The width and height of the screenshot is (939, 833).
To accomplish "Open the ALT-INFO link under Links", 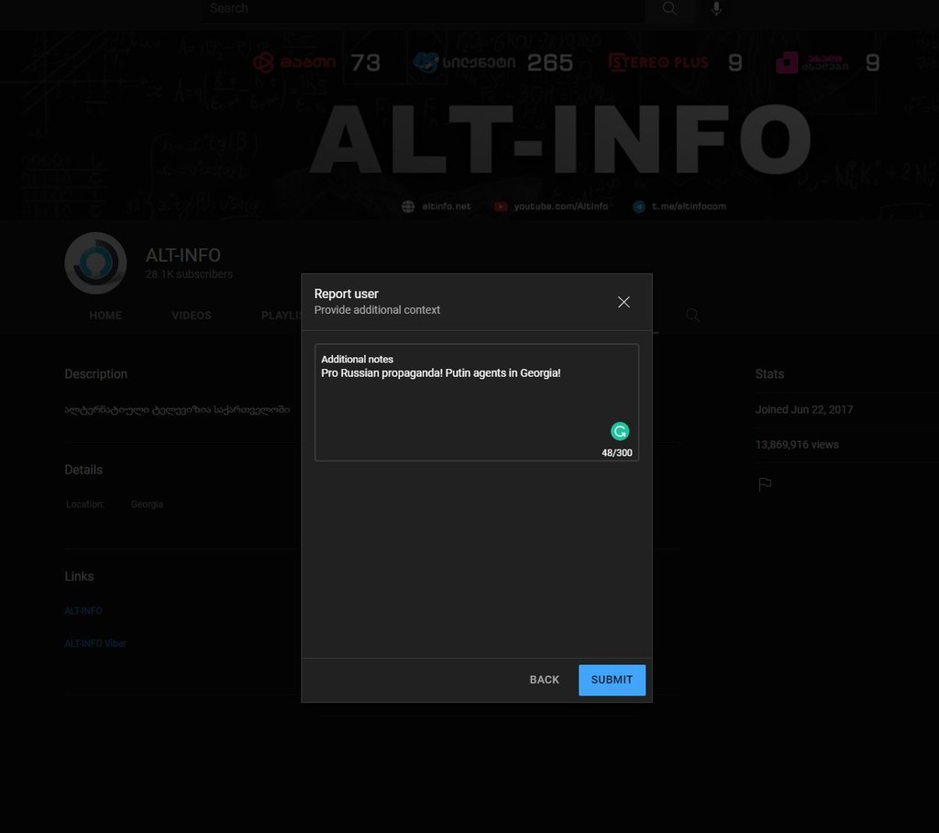I will coord(83,611).
